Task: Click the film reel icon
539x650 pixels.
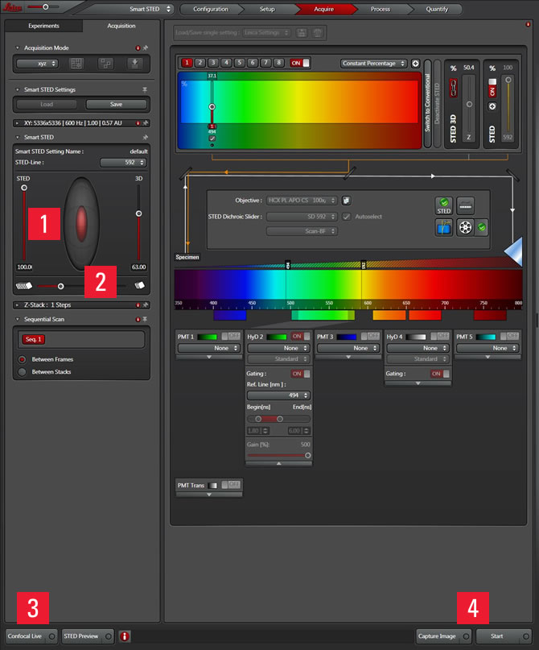Action: point(464,228)
